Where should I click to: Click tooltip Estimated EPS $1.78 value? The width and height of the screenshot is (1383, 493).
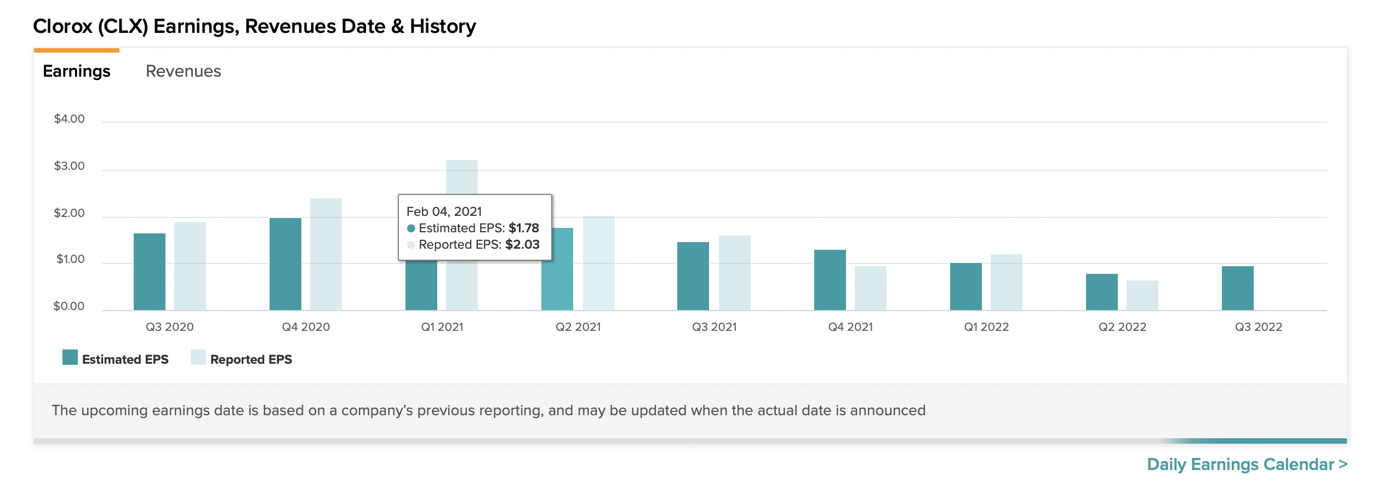coord(524,228)
